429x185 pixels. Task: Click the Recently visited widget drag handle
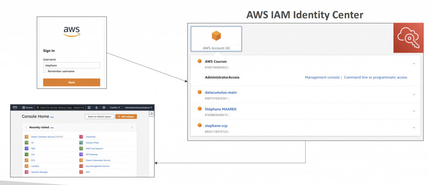(26, 127)
